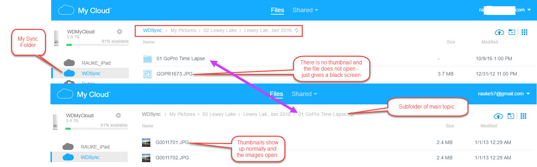
Task: Click the upload to cloud icon in top panel
Action: click(x=499, y=32)
